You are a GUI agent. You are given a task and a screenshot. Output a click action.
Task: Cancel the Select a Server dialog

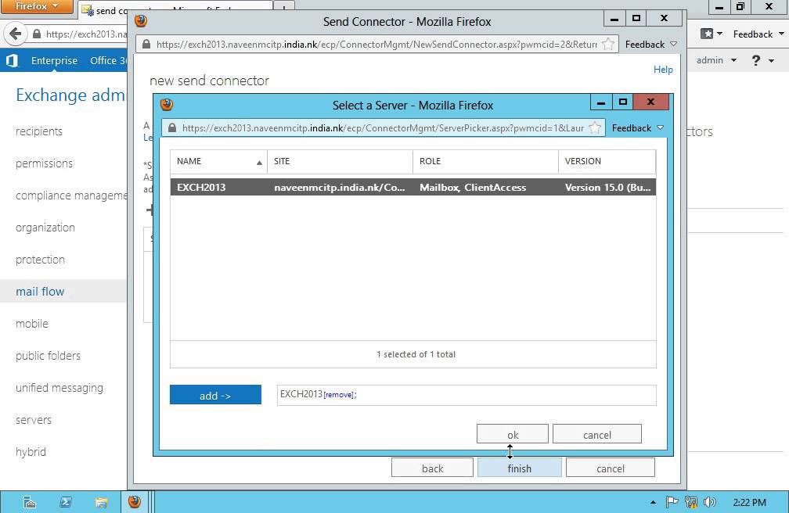596,434
